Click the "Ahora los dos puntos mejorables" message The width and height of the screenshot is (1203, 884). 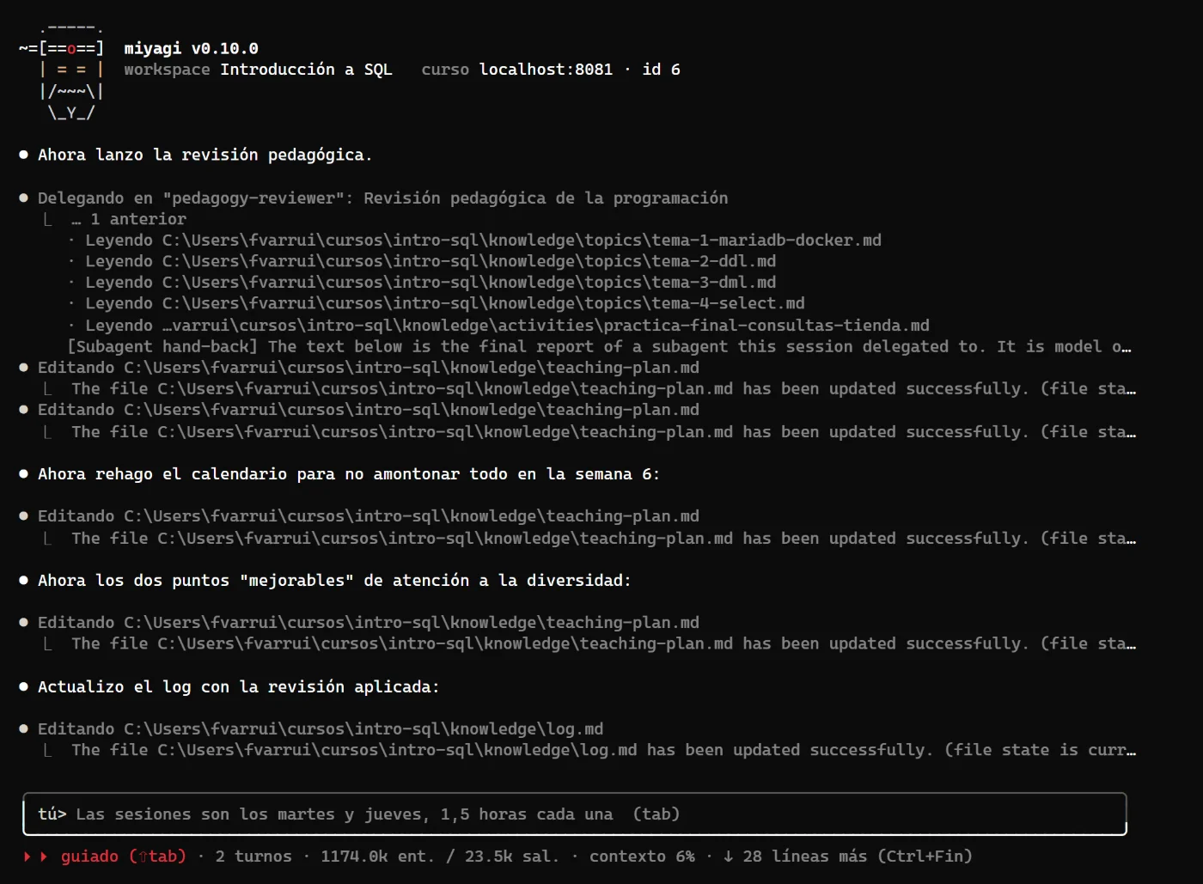[334, 581]
